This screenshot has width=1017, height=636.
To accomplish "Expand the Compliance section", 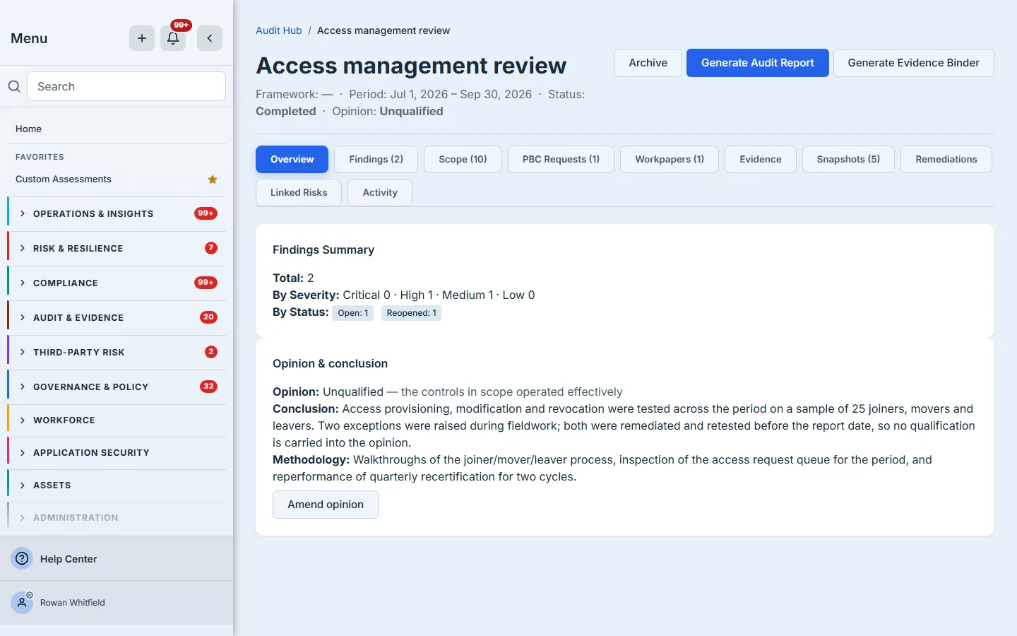I will click(117, 283).
